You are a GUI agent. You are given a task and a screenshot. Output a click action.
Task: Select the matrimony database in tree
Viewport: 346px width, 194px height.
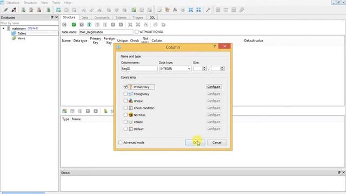[19, 29]
